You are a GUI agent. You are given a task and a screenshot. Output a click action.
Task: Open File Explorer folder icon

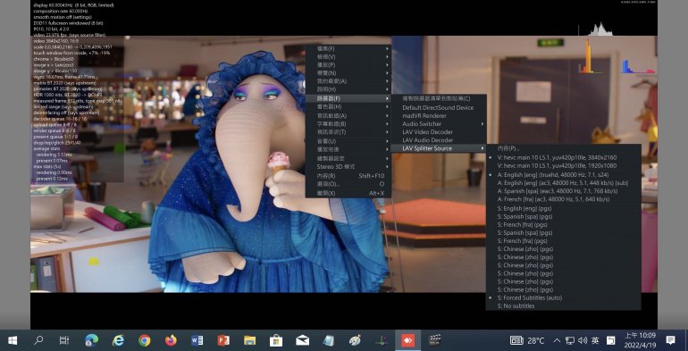[x=249, y=340]
